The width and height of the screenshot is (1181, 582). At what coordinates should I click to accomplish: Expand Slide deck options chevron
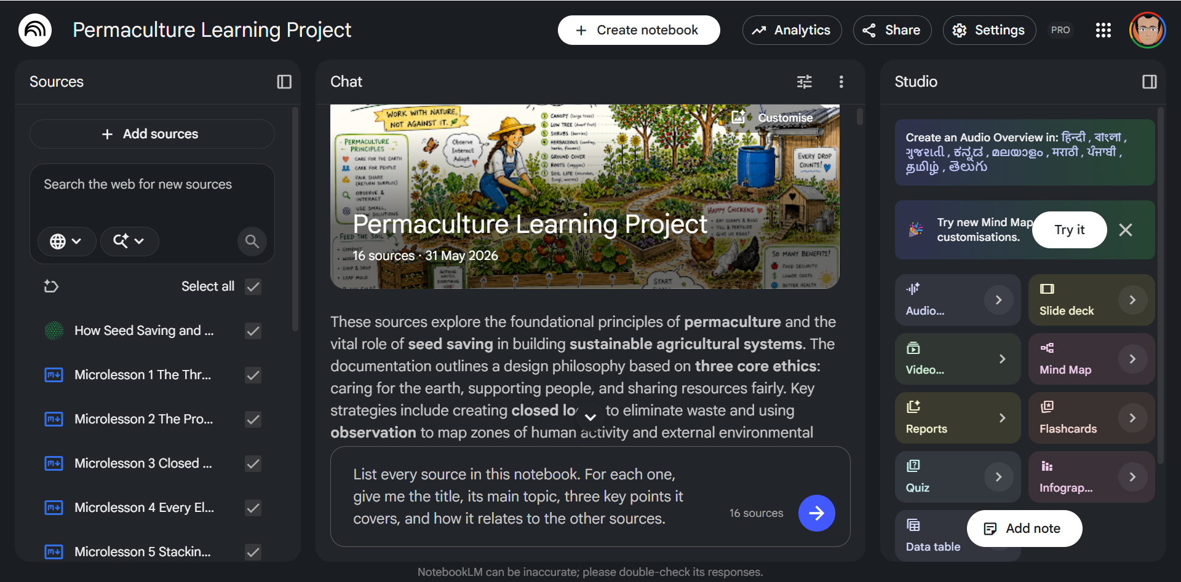1132,300
